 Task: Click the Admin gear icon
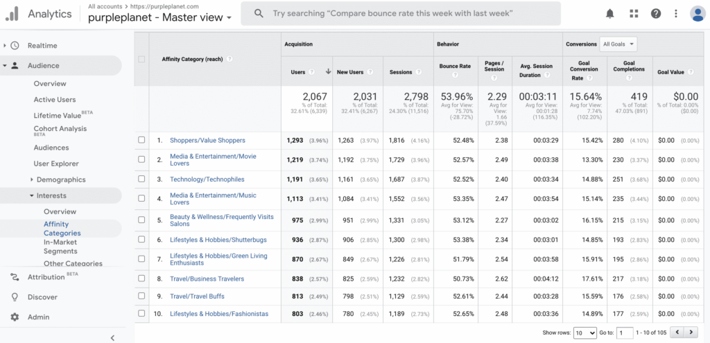(x=15, y=317)
